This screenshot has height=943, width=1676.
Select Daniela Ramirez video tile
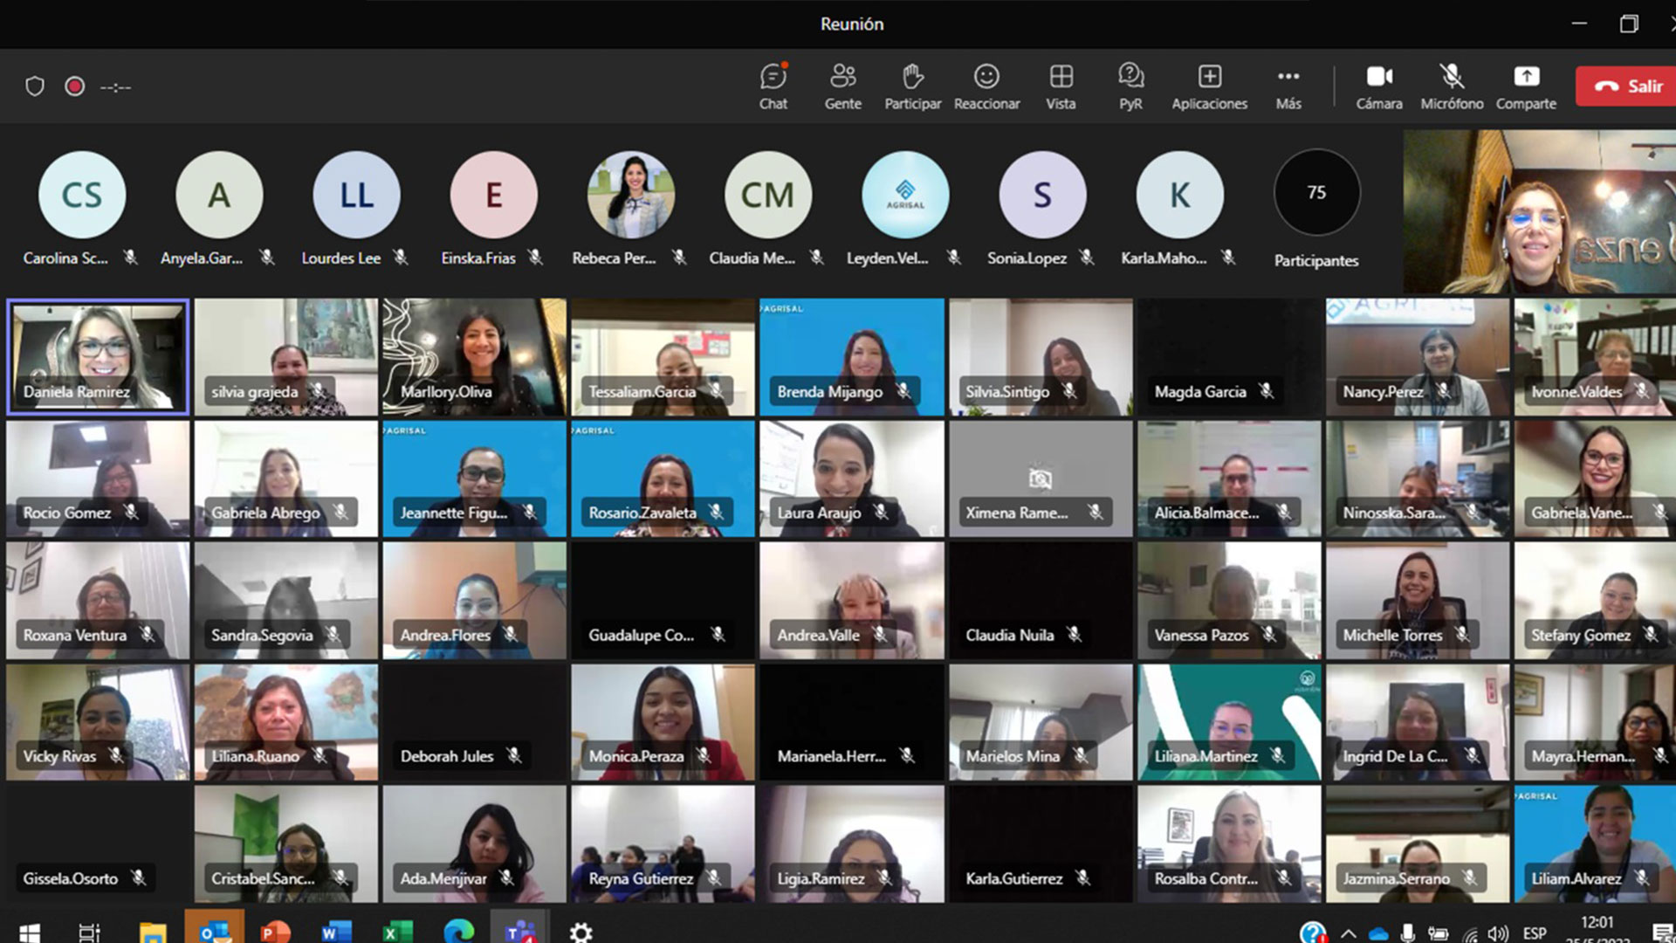point(98,356)
